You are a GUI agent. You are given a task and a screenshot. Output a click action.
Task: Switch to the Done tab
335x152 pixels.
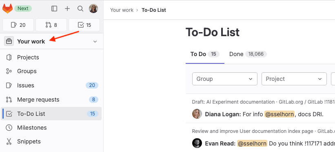click(248, 54)
